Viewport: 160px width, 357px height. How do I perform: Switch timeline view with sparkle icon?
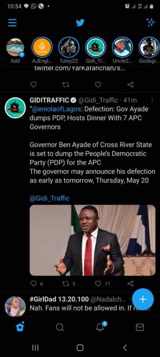150,23
